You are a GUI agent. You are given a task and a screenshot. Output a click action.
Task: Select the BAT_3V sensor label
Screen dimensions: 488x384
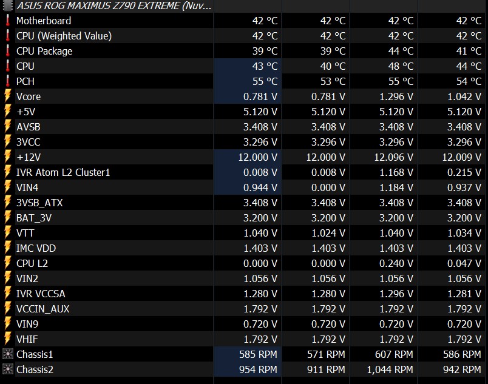(x=34, y=218)
